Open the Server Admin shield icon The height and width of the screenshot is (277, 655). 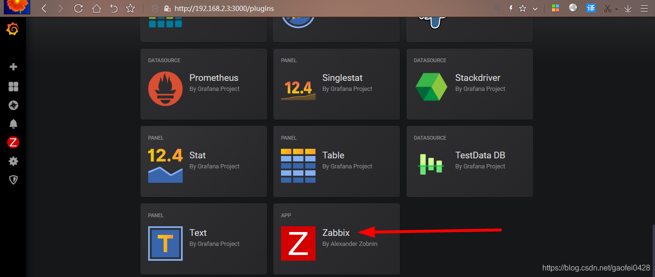coord(13,180)
